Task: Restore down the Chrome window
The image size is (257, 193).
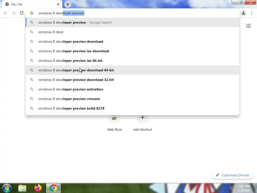Action: click(241, 3)
